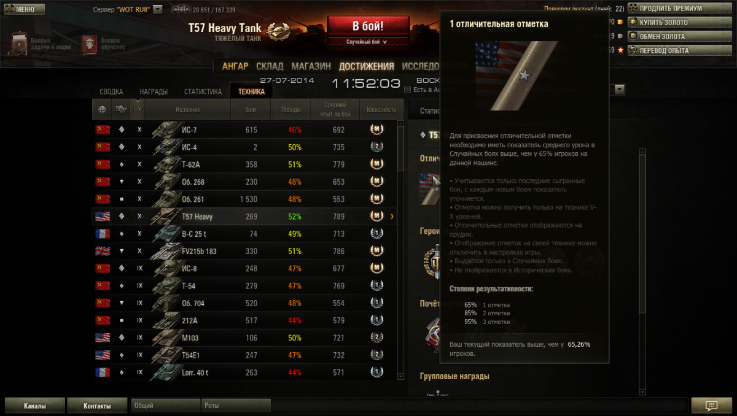Expand the Случайный бой battle type selector
737x416 pixels.
pos(368,42)
